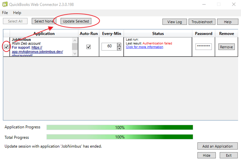Click the Troubleshoot button

tap(202, 22)
